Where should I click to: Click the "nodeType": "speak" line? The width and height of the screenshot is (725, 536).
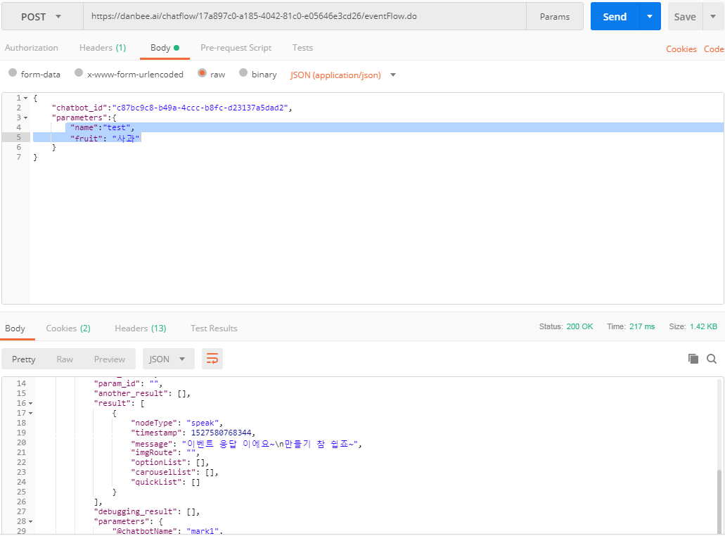coord(177,423)
